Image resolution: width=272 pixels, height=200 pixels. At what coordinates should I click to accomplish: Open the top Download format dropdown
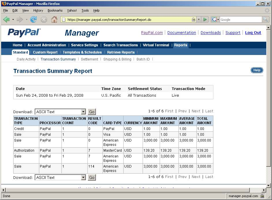(83, 112)
